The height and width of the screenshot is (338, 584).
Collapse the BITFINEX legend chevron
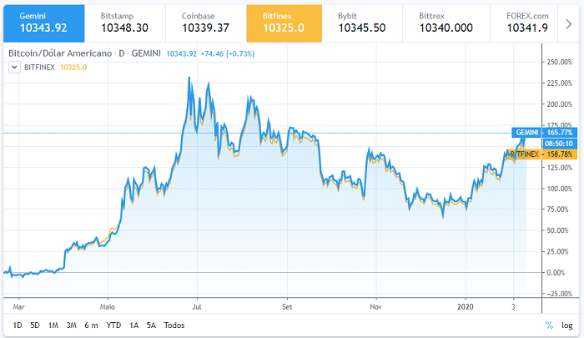13,68
